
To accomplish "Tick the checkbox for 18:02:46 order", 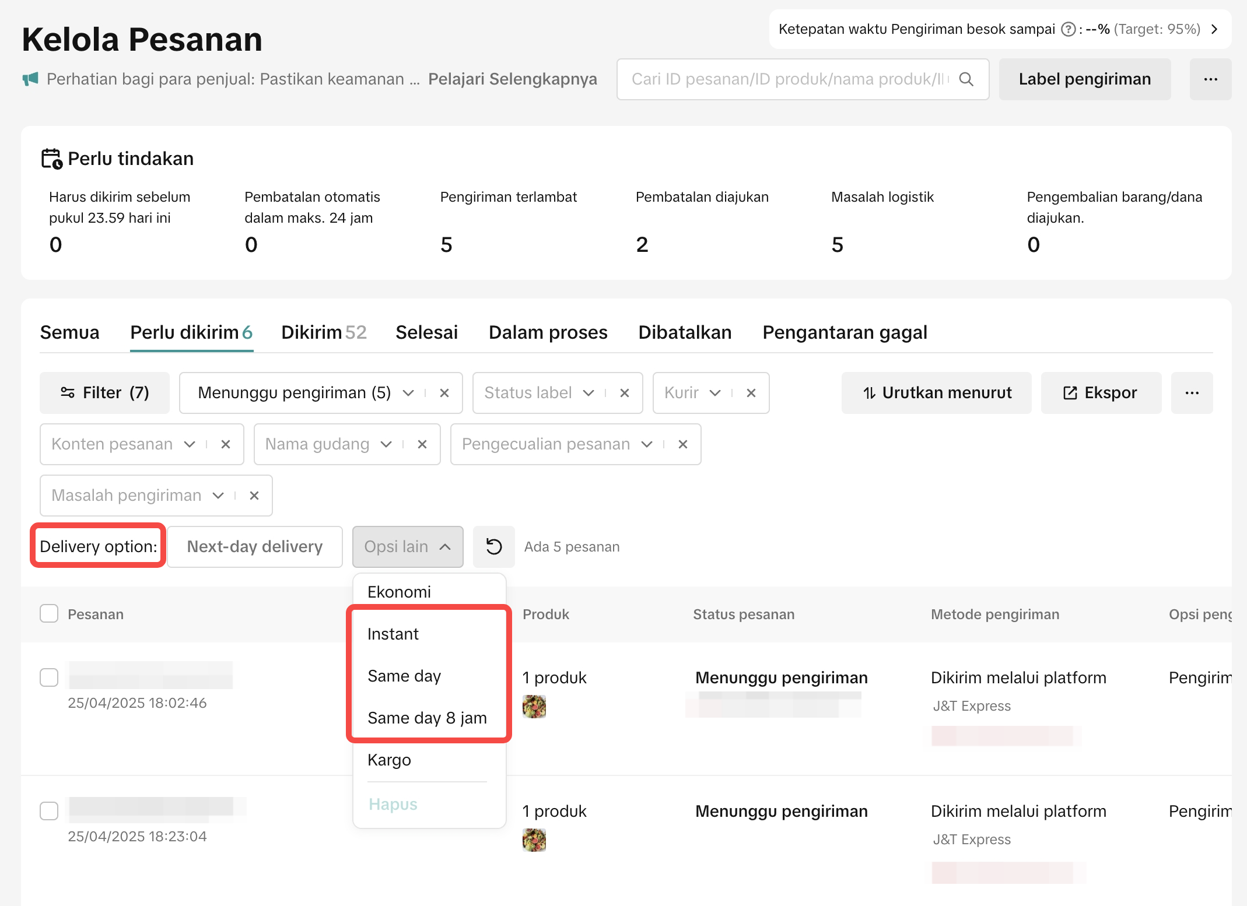I will click(x=49, y=677).
